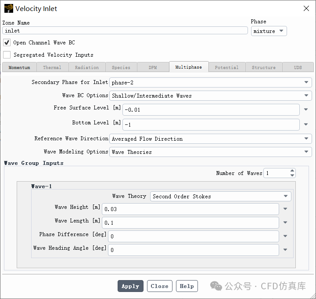
Task: Open Wave Theory Second Order Stokes dropdown
Action: 220,196
